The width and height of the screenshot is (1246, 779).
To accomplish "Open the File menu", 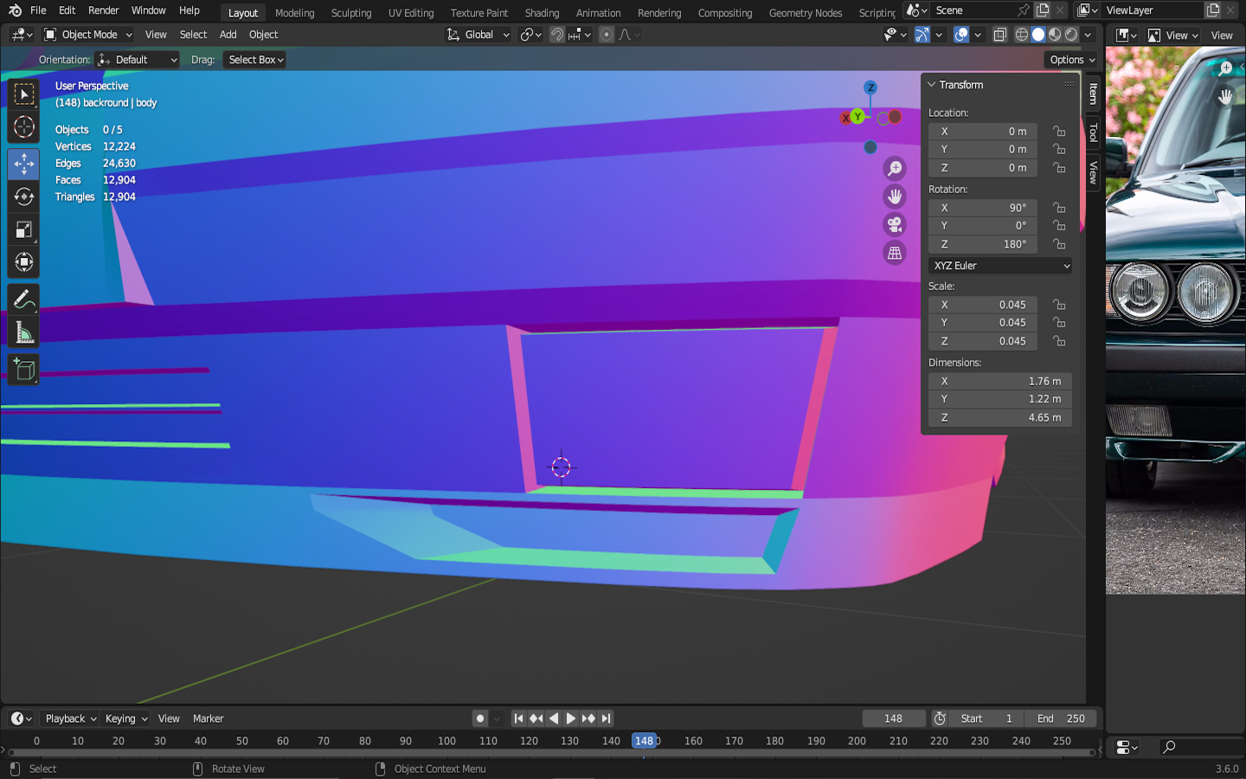I will 38,10.
